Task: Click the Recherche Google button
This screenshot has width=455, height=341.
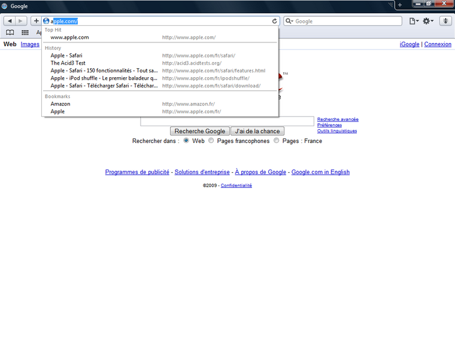Action: point(200,131)
